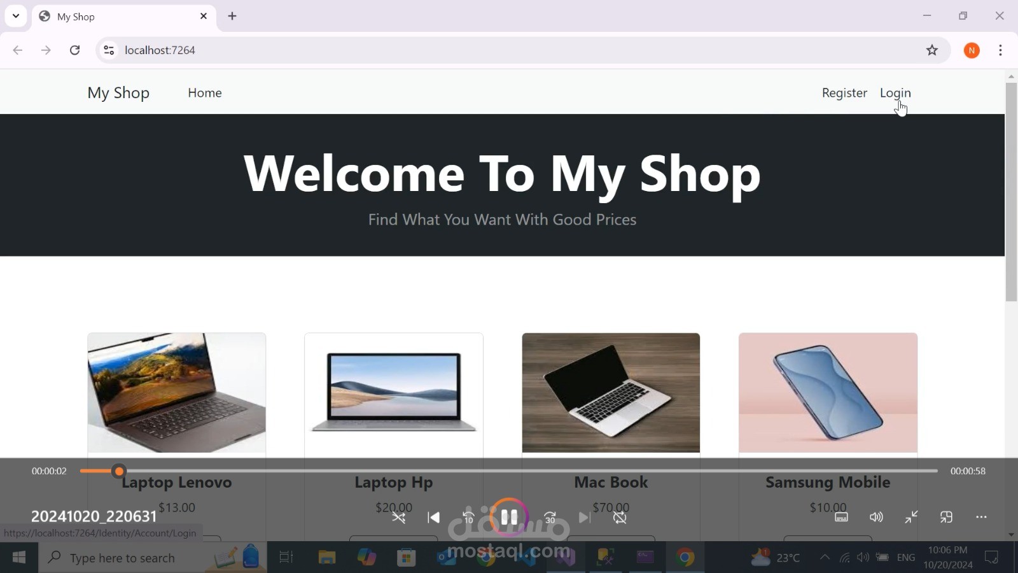Open the Login page
Screen dimensions: 1018x573
895,93
